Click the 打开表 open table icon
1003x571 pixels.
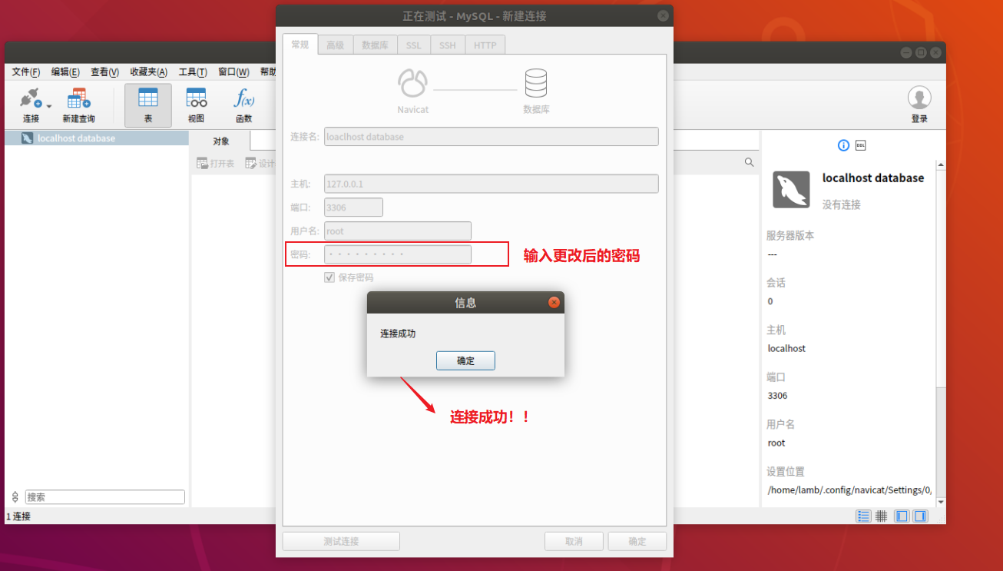(x=202, y=164)
